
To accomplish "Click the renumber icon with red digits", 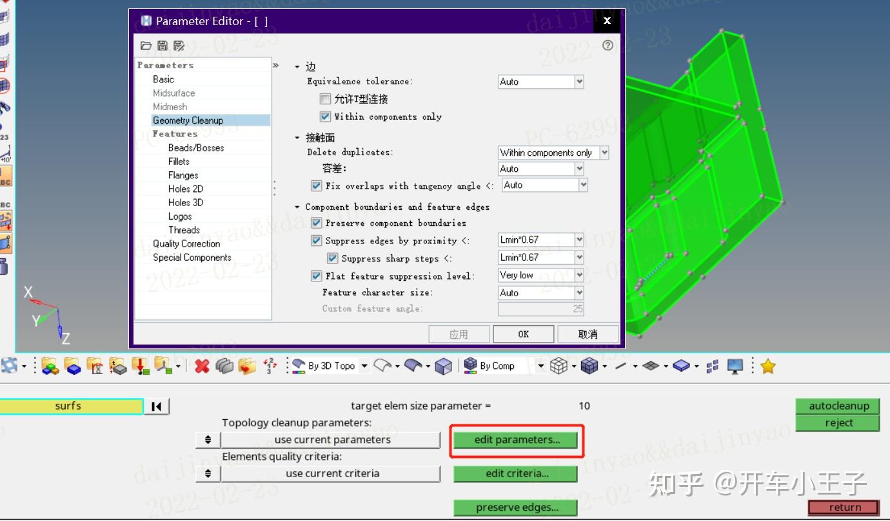I will click(x=270, y=366).
